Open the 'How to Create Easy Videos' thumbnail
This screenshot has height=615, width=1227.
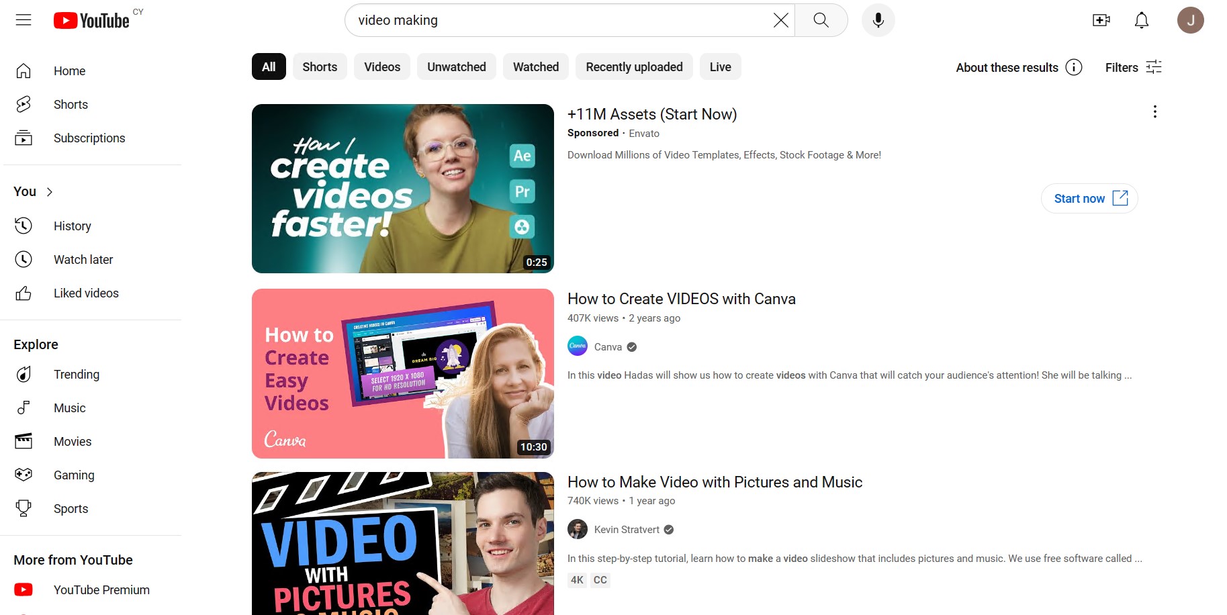[x=403, y=373]
